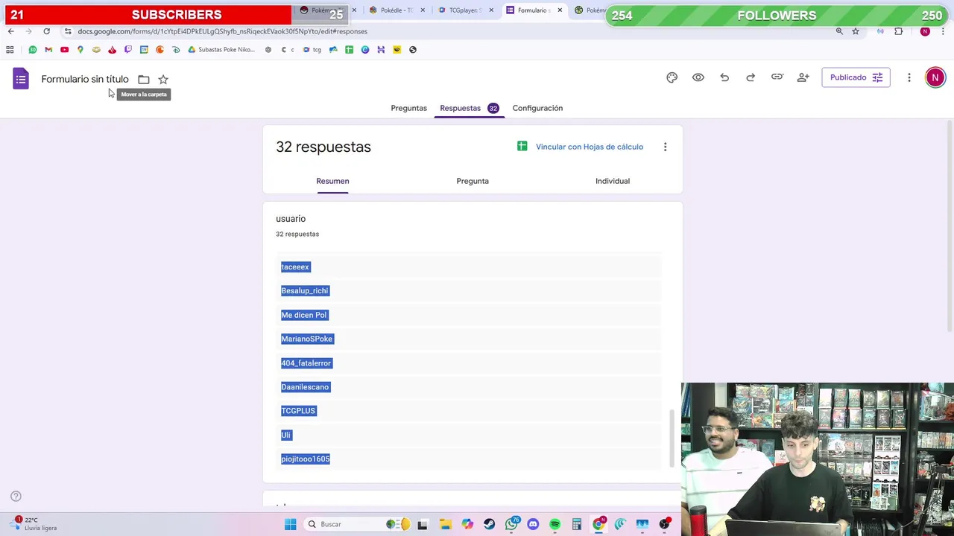Bookmark this page with the address-bar star

pos(856,31)
